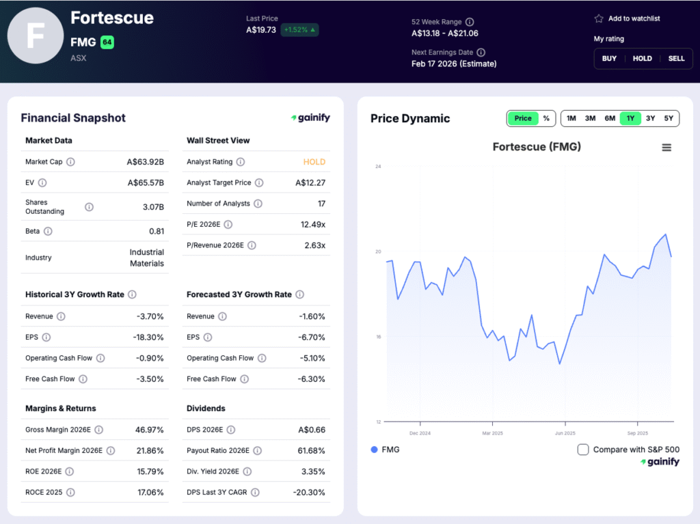Select the 1M time range tab
This screenshot has height=524, width=700.
571,118
